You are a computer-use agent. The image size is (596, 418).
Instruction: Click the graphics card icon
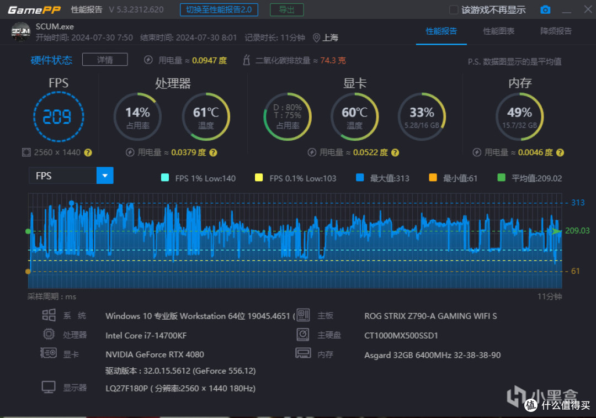pos(49,353)
